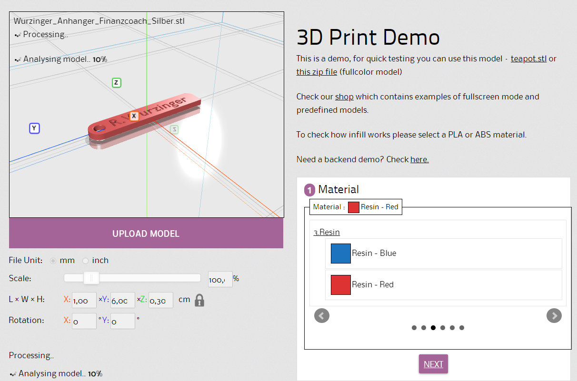Viewport: 577px width, 381px height.
Task: Choose the Resin - Red material option
Action: pos(372,284)
